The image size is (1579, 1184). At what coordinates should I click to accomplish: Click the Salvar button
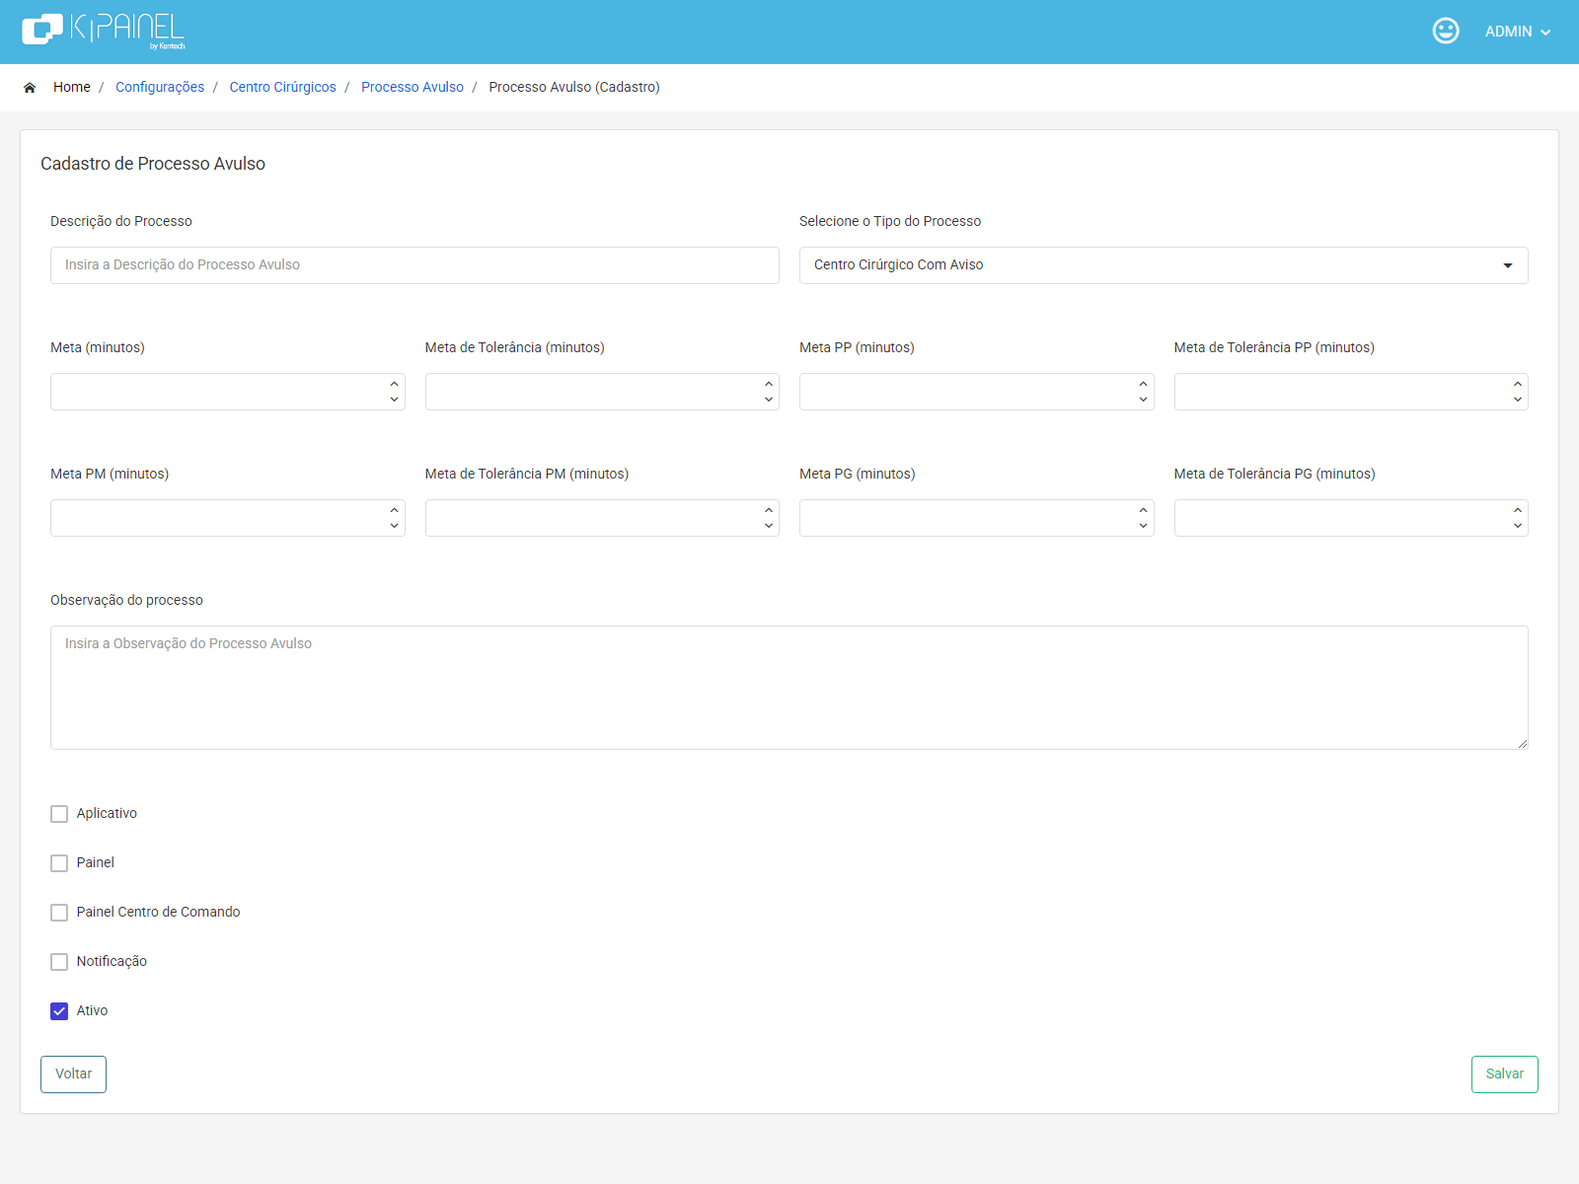point(1504,1074)
